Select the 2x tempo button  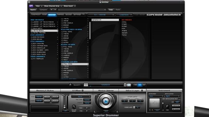tap(144, 85)
